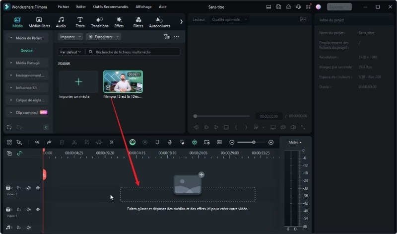Open the Filtres tab
397x234 pixels.
point(138,22)
